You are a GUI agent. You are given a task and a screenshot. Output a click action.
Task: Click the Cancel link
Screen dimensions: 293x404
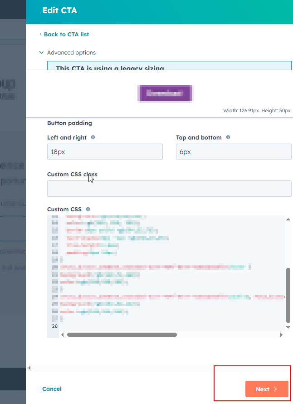pyautogui.click(x=52, y=389)
